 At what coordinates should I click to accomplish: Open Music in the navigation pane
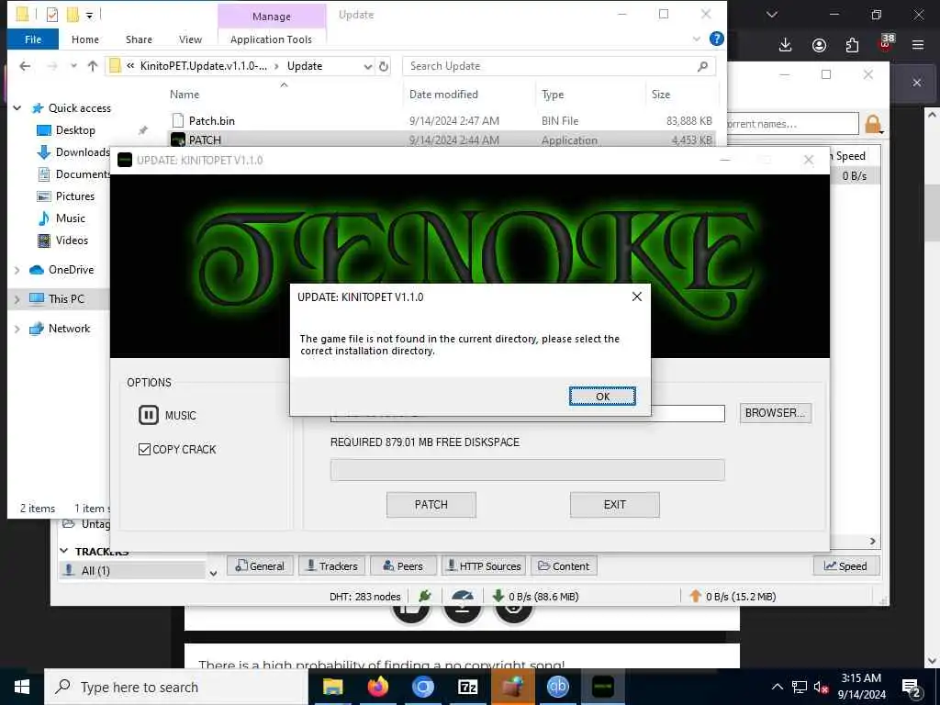point(70,218)
